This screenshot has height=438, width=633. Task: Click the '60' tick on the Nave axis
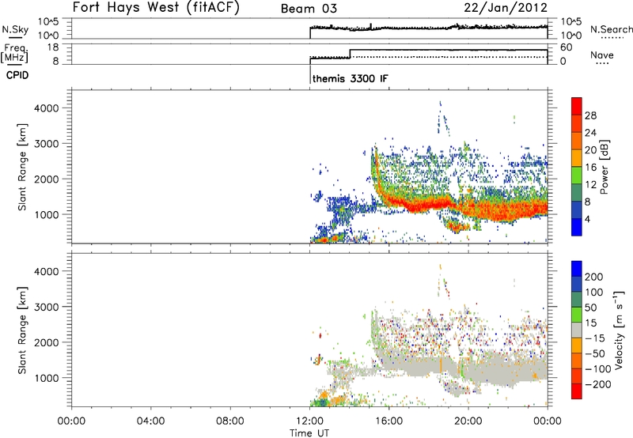(x=566, y=47)
